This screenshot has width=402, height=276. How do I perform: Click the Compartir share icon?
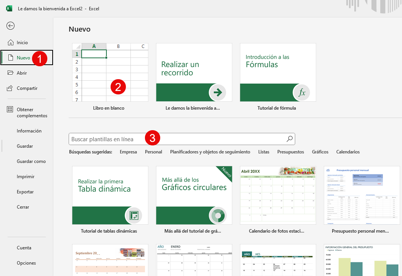(10, 88)
